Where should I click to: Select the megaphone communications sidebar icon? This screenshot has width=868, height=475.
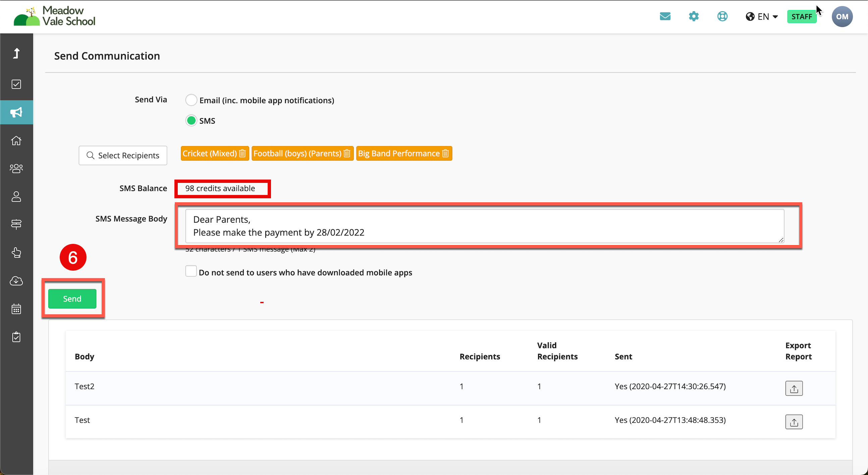[16, 112]
